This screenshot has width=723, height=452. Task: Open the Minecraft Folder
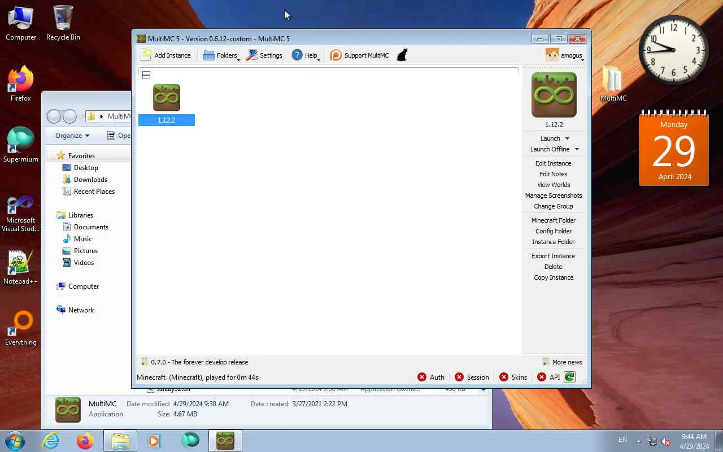(x=554, y=220)
